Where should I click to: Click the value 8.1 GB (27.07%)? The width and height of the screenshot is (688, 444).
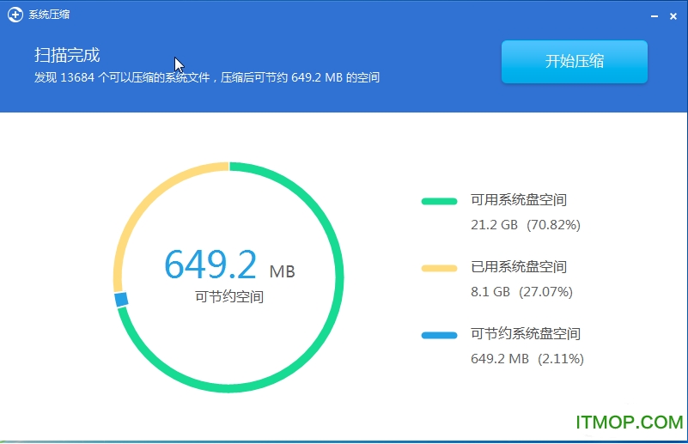tap(521, 292)
